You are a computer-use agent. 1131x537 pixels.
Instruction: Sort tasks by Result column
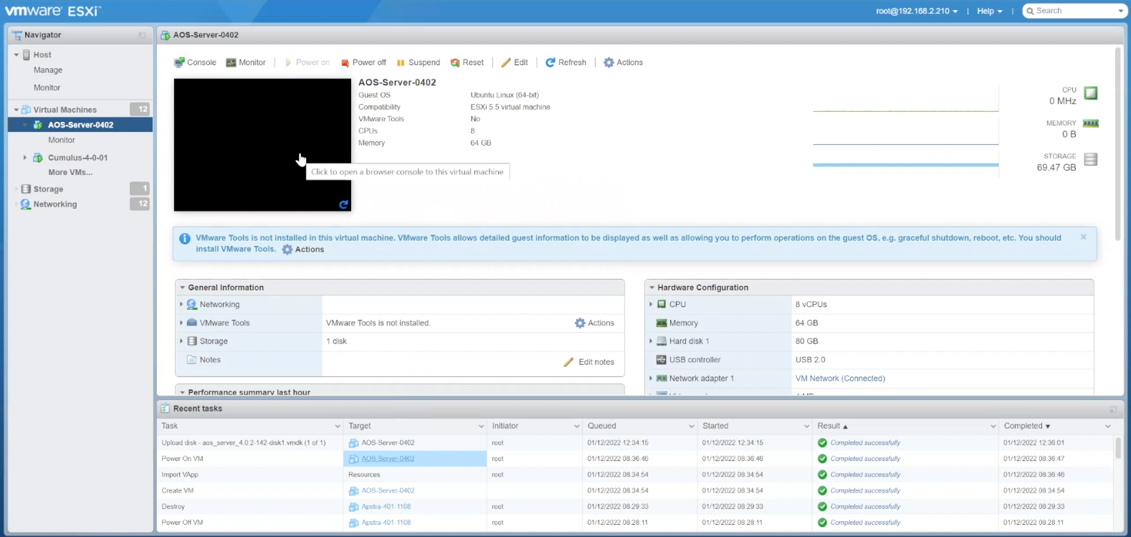pos(829,426)
